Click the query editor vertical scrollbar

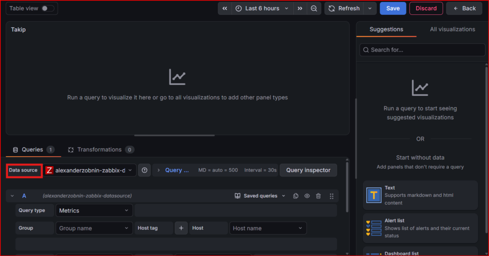click(x=347, y=186)
